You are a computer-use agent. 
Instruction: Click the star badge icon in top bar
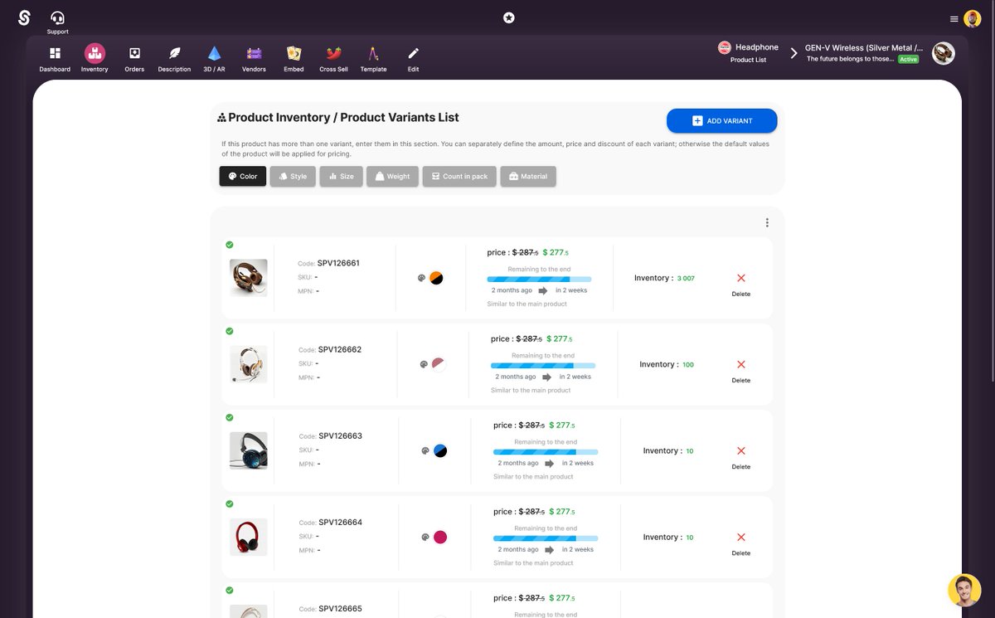509,17
